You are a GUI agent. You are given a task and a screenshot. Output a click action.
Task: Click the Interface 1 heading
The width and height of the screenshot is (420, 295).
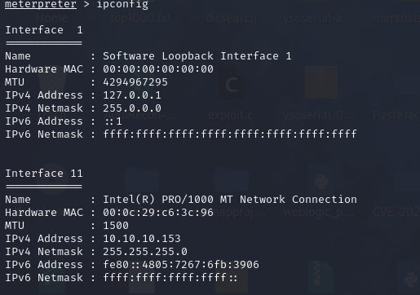(x=44, y=30)
